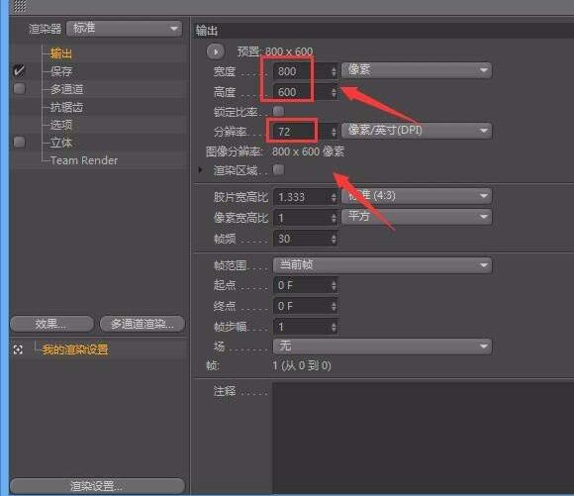The width and height of the screenshot is (574, 496).
Task: Click the 帧步幅 frame step stepper arrows
Action: (334, 327)
